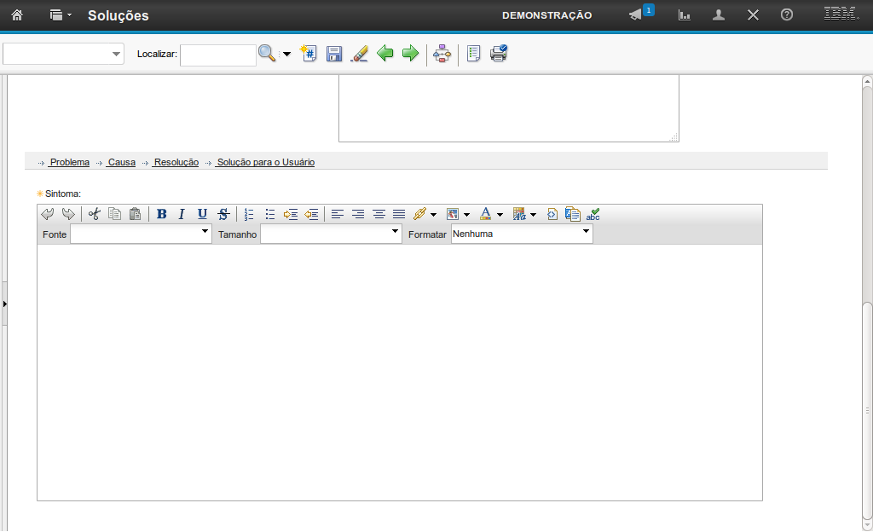
Task: Open the Fonte dropdown
Action: (141, 234)
